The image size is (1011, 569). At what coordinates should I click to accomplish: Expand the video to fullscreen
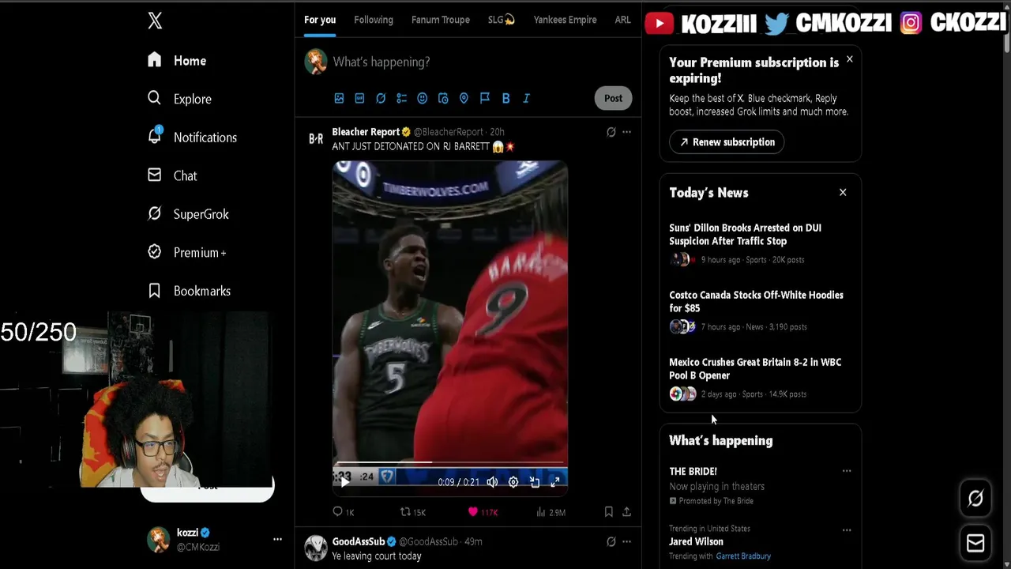pos(555,482)
